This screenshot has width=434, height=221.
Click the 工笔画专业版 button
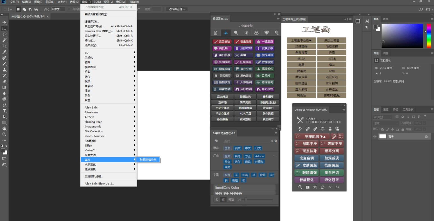click(x=301, y=40)
